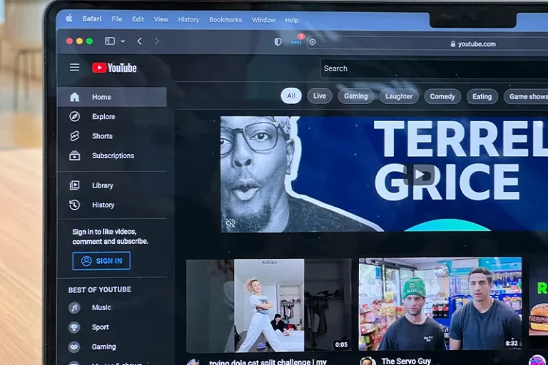Unmute the Terrell Grice banner video
Screen dimensions: 548x365
pyautogui.click(x=230, y=222)
